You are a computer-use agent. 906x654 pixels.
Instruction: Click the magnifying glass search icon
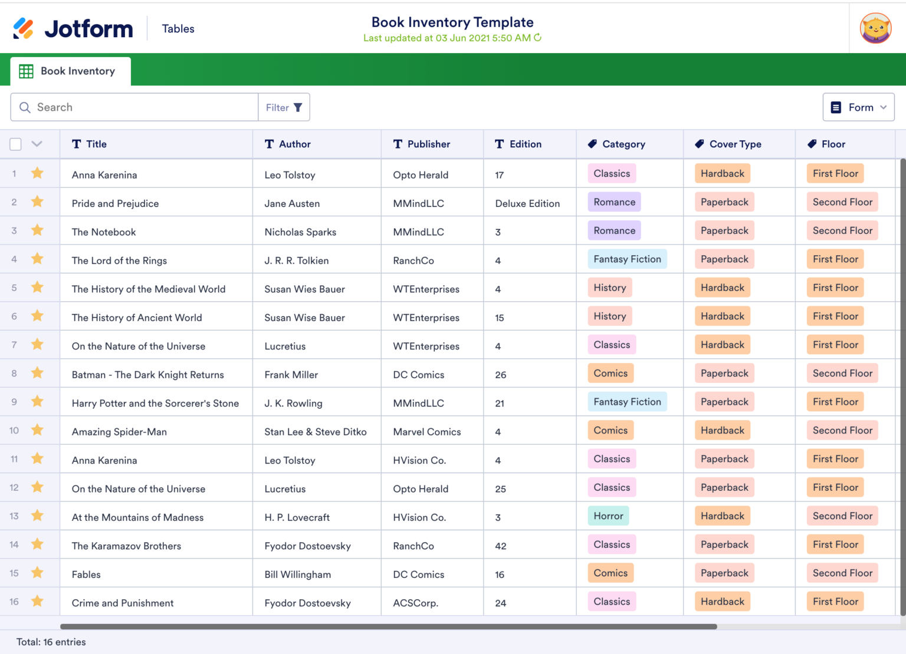click(x=25, y=107)
